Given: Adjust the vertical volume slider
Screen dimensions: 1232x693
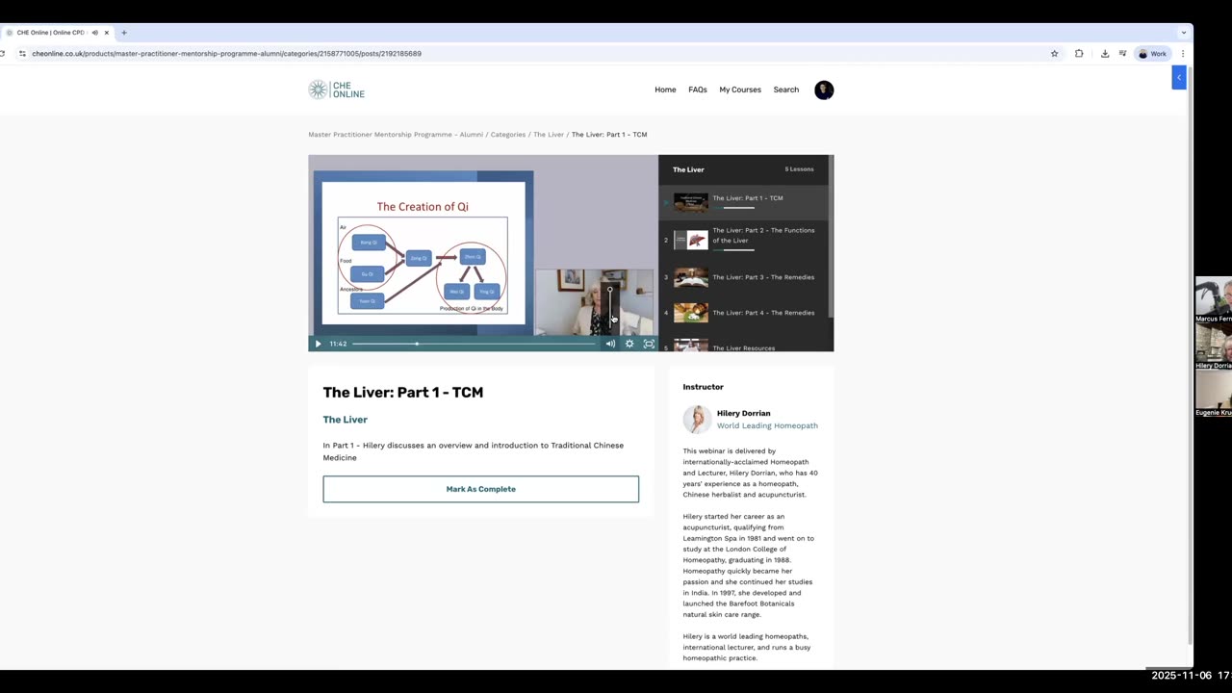Looking at the screenshot, I should coord(610,308).
